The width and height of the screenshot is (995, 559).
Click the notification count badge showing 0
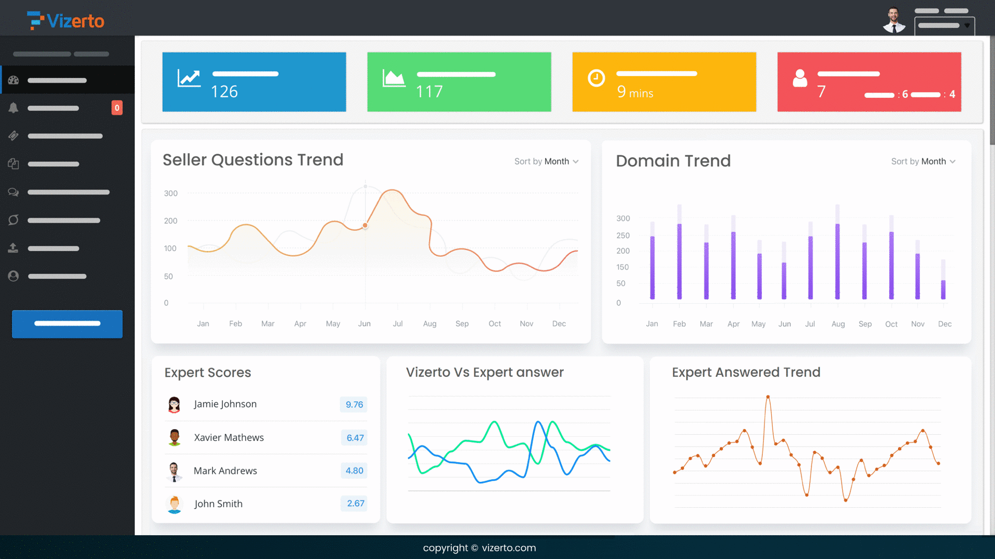pos(117,108)
